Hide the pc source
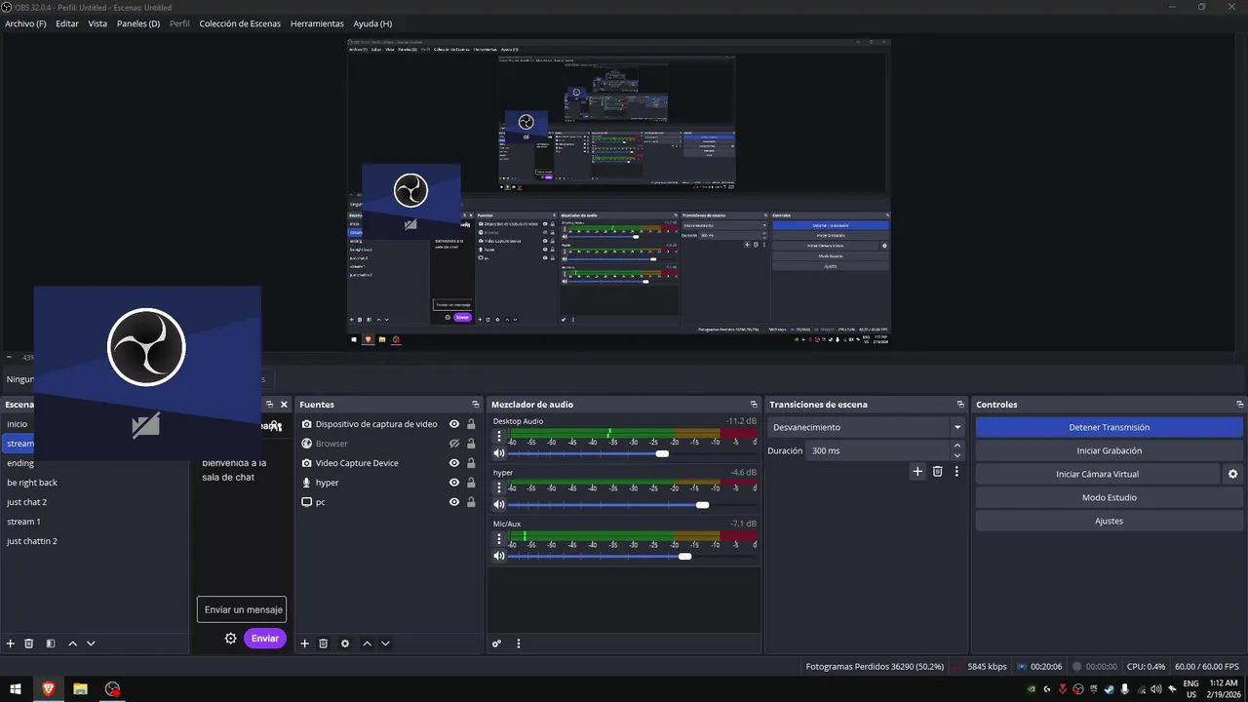Screen dimensions: 1248x702 point(454,502)
